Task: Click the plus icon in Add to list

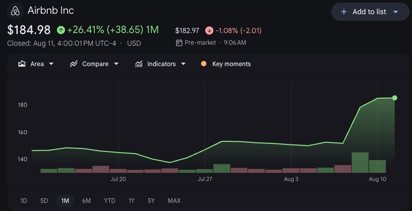Action: click(x=343, y=12)
